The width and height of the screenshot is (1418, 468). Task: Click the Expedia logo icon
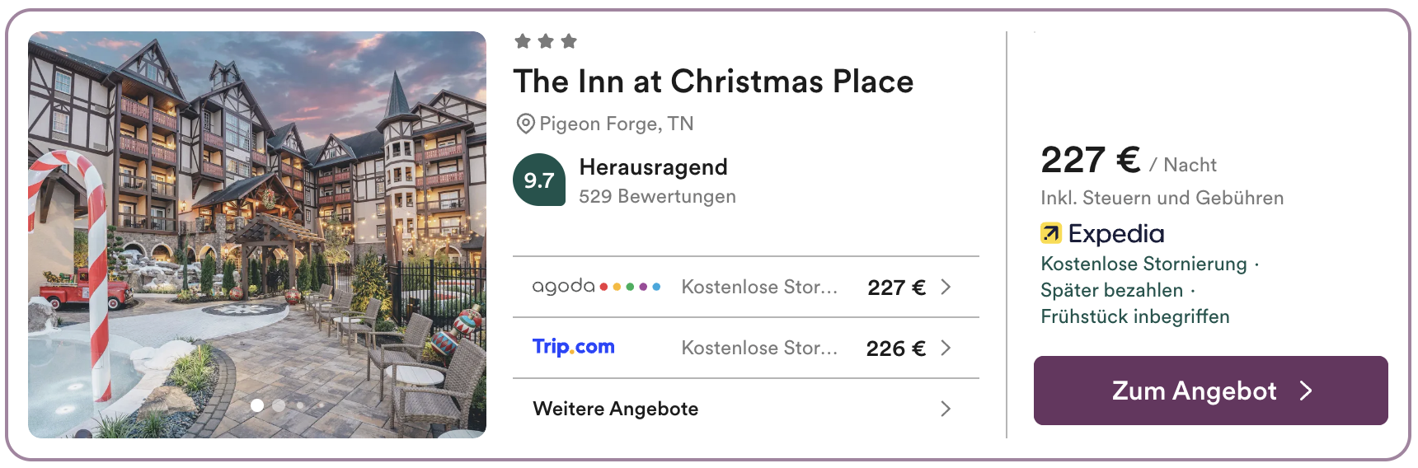[x=1050, y=234]
